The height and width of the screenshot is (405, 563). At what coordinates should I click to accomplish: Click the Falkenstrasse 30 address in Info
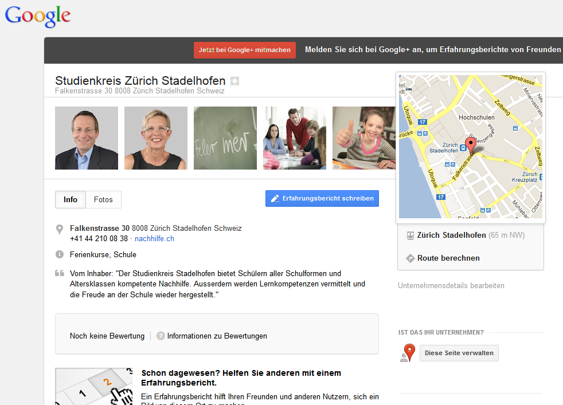pyautogui.click(x=156, y=228)
